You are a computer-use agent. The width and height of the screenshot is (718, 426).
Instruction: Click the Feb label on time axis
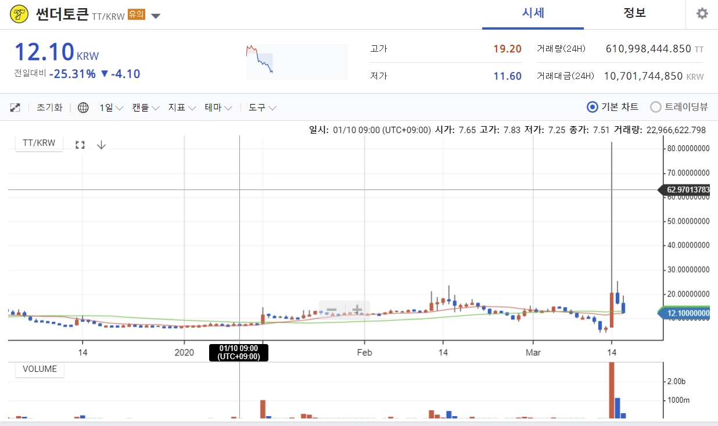(364, 352)
